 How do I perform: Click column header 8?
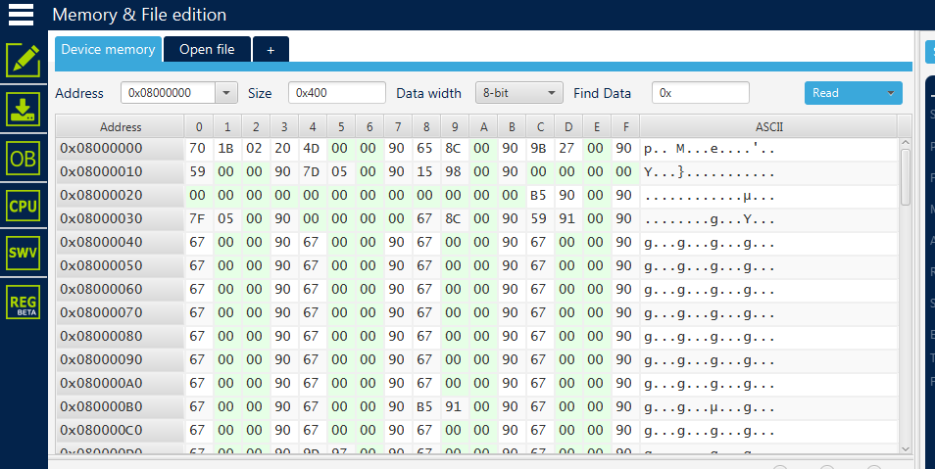pyautogui.click(x=426, y=127)
